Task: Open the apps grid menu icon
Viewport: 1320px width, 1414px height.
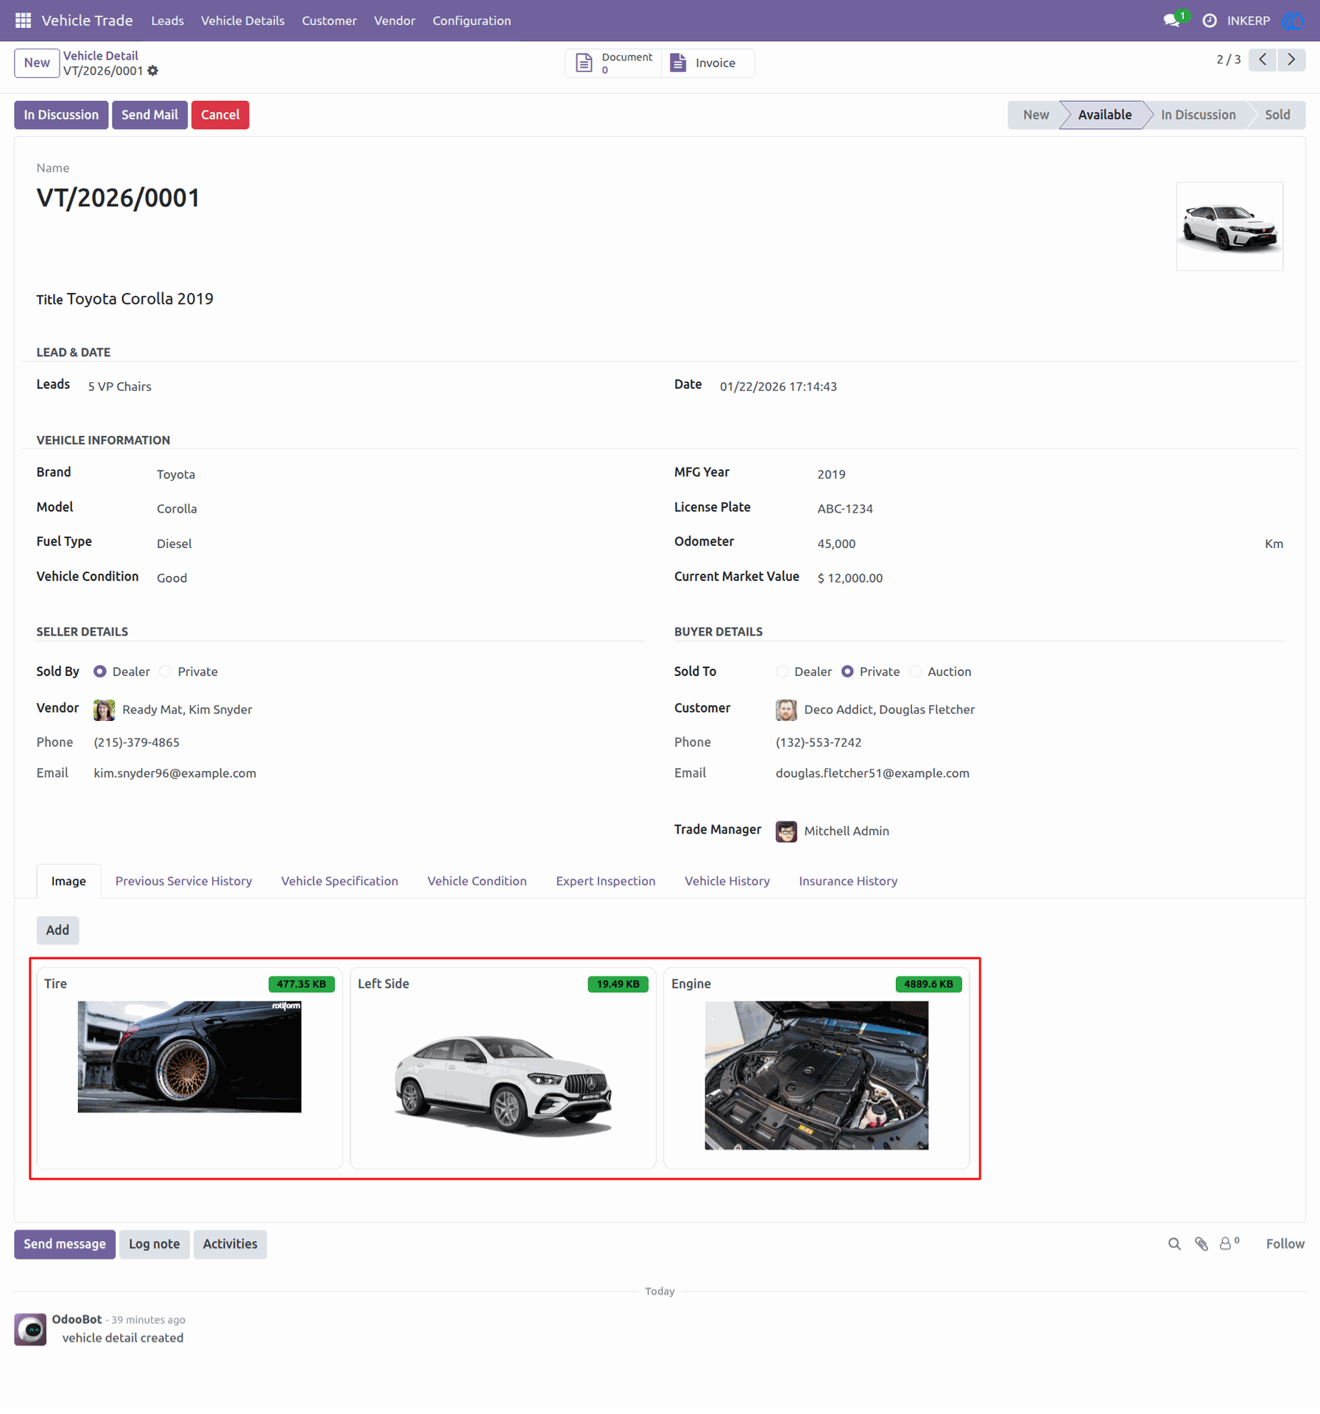Action: pos(23,21)
